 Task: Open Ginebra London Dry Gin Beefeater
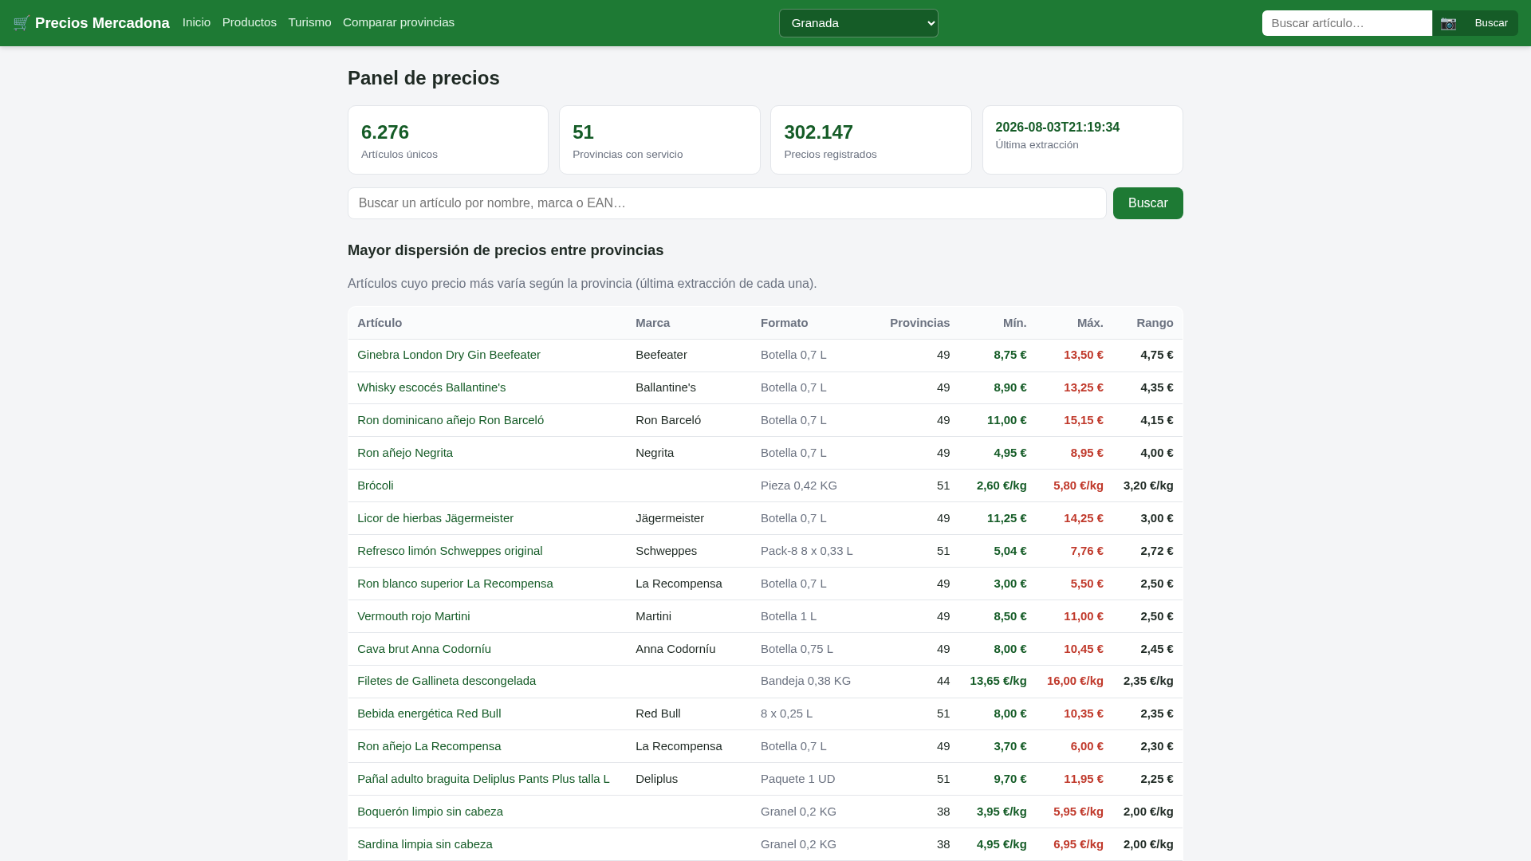coord(449,355)
